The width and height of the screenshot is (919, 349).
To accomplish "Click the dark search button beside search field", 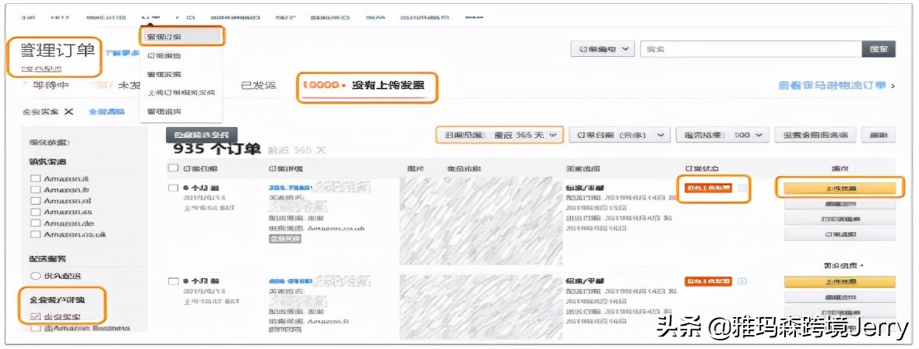I will click(x=879, y=49).
